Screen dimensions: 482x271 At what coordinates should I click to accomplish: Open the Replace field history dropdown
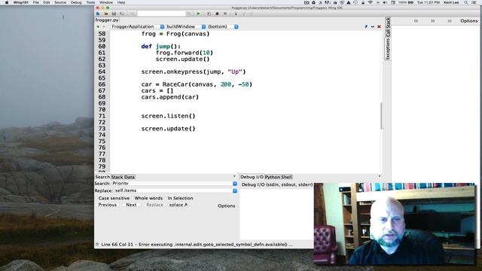pos(235,190)
